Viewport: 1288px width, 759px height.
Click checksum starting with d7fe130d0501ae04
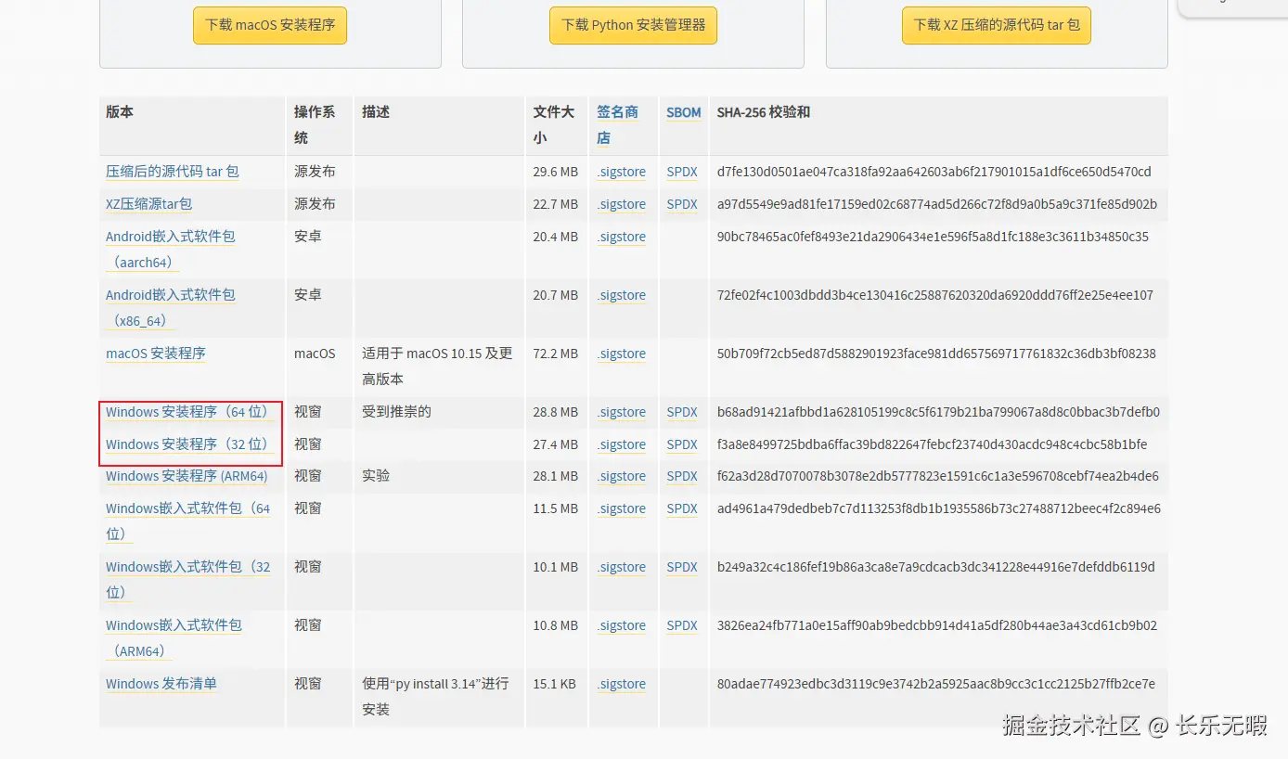[x=934, y=172]
